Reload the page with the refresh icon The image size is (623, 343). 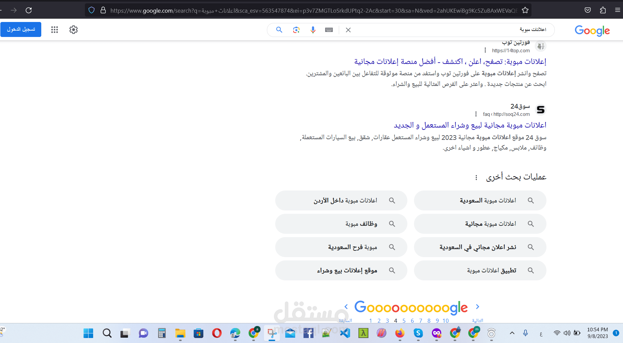(x=29, y=10)
